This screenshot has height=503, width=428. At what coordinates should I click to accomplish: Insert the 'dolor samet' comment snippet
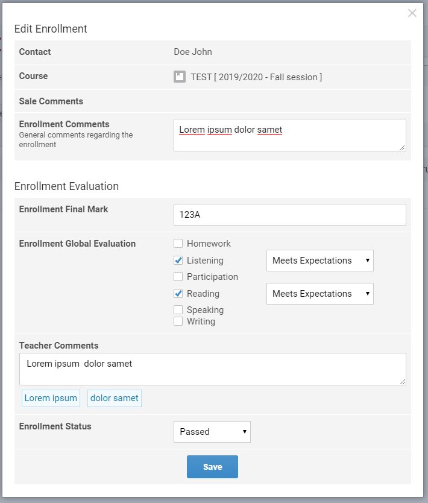tap(115, 398)
